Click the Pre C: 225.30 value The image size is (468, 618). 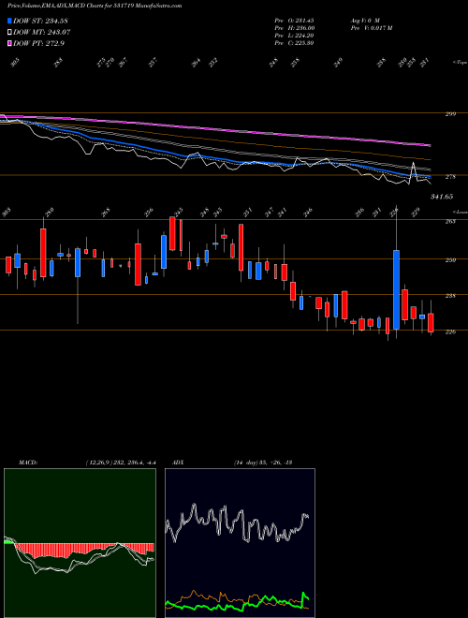[x=294, y=43]
